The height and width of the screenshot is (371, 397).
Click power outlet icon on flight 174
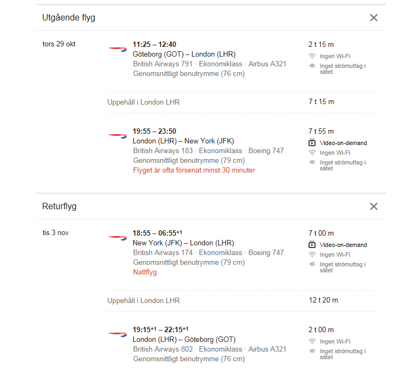click(312, 264)
